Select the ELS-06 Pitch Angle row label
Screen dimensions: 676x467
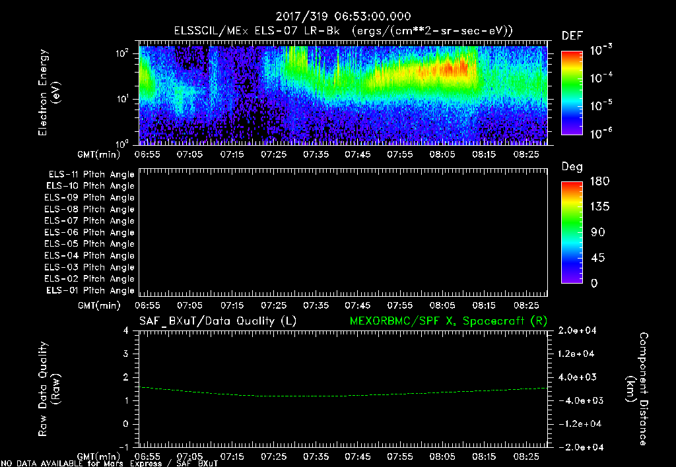pyautogui.click(x=89, y=233)
